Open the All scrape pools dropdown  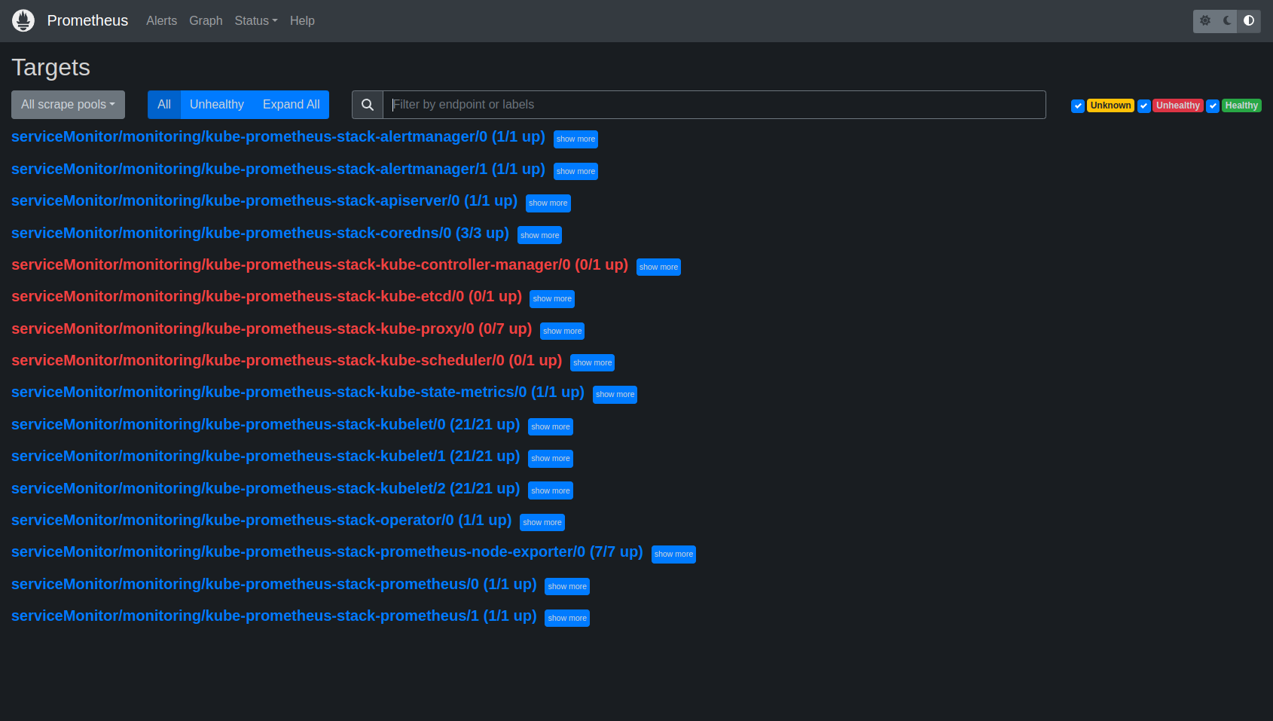68,105
